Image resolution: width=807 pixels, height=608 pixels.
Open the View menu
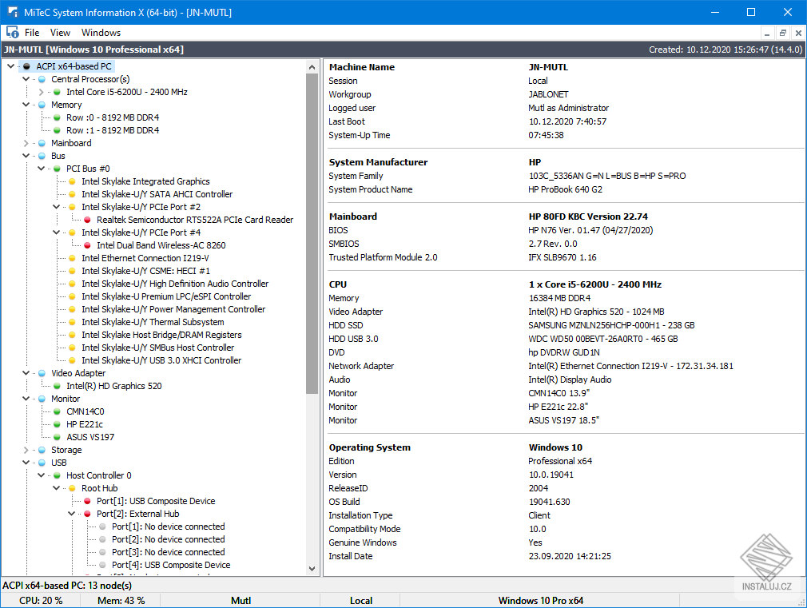[60, 33]
